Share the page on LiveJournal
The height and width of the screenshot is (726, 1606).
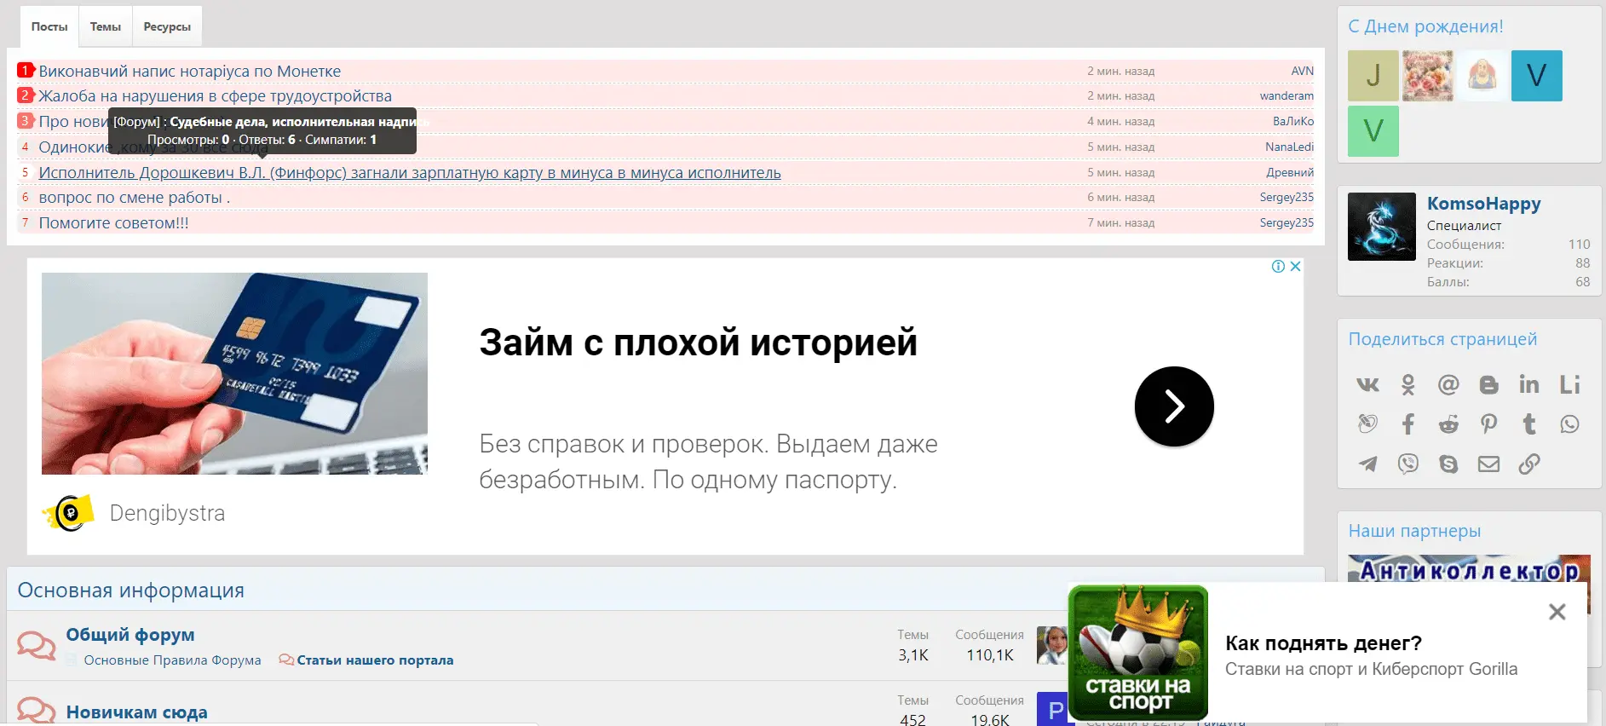pyautogui.click(x=1367, y=423)
